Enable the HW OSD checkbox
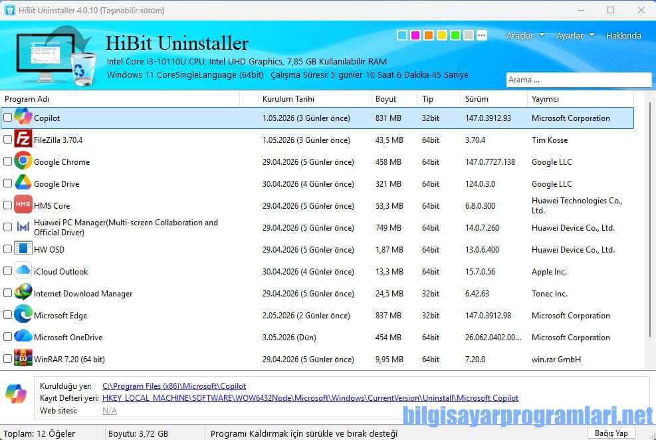The image size is (656, 440). [7, 249]
